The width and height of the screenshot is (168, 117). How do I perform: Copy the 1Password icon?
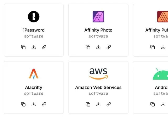point(23,47)
